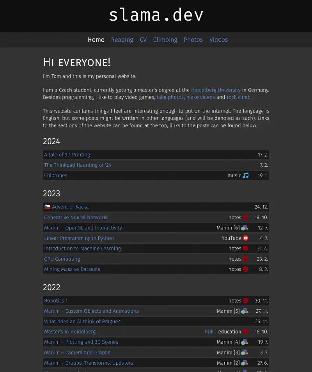Viewport: 312px width, 372px height.
Task: Click the Manim logo icon next to Manim [3]
Action: 245,353
